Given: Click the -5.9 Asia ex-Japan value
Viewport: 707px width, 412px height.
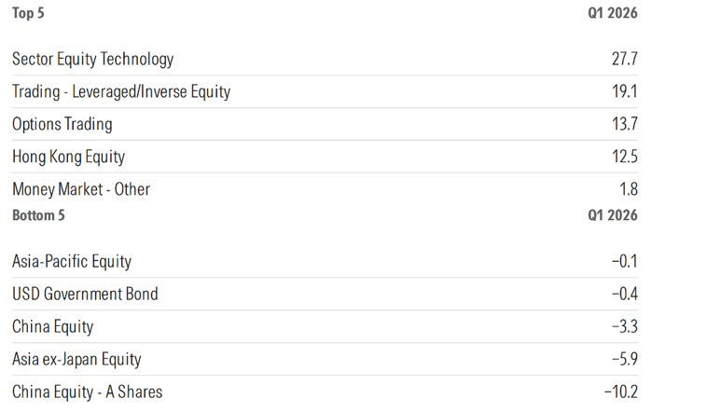Looking at the screenshot, I should click(625, 359).
